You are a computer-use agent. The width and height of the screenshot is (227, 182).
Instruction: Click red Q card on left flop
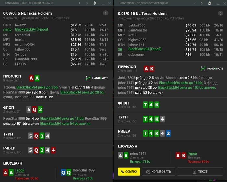click(34, 109)
